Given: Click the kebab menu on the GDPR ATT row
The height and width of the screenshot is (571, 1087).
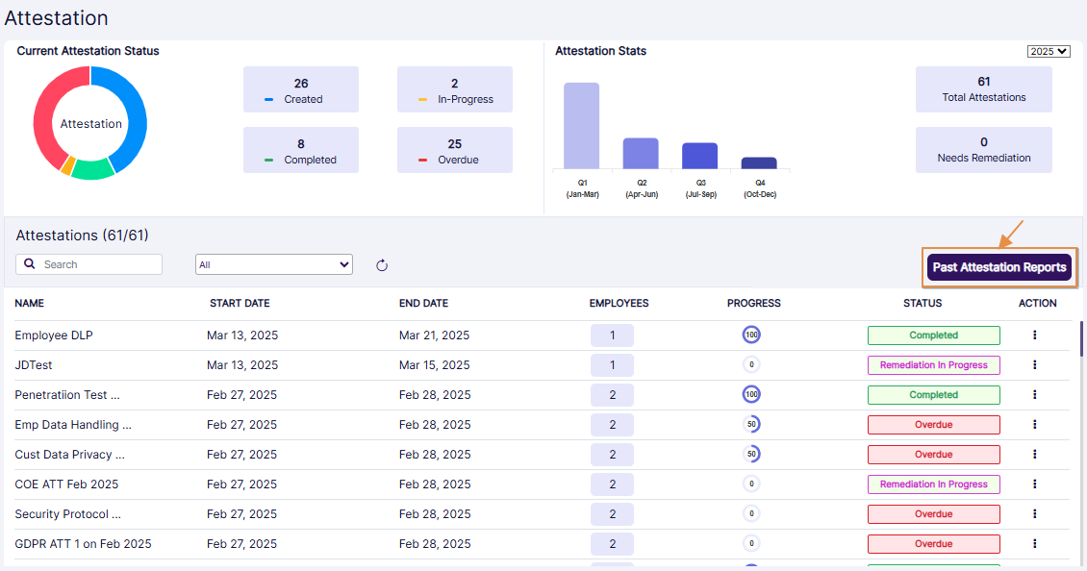Looking at the screenshot, I should tap(1034, 543).
